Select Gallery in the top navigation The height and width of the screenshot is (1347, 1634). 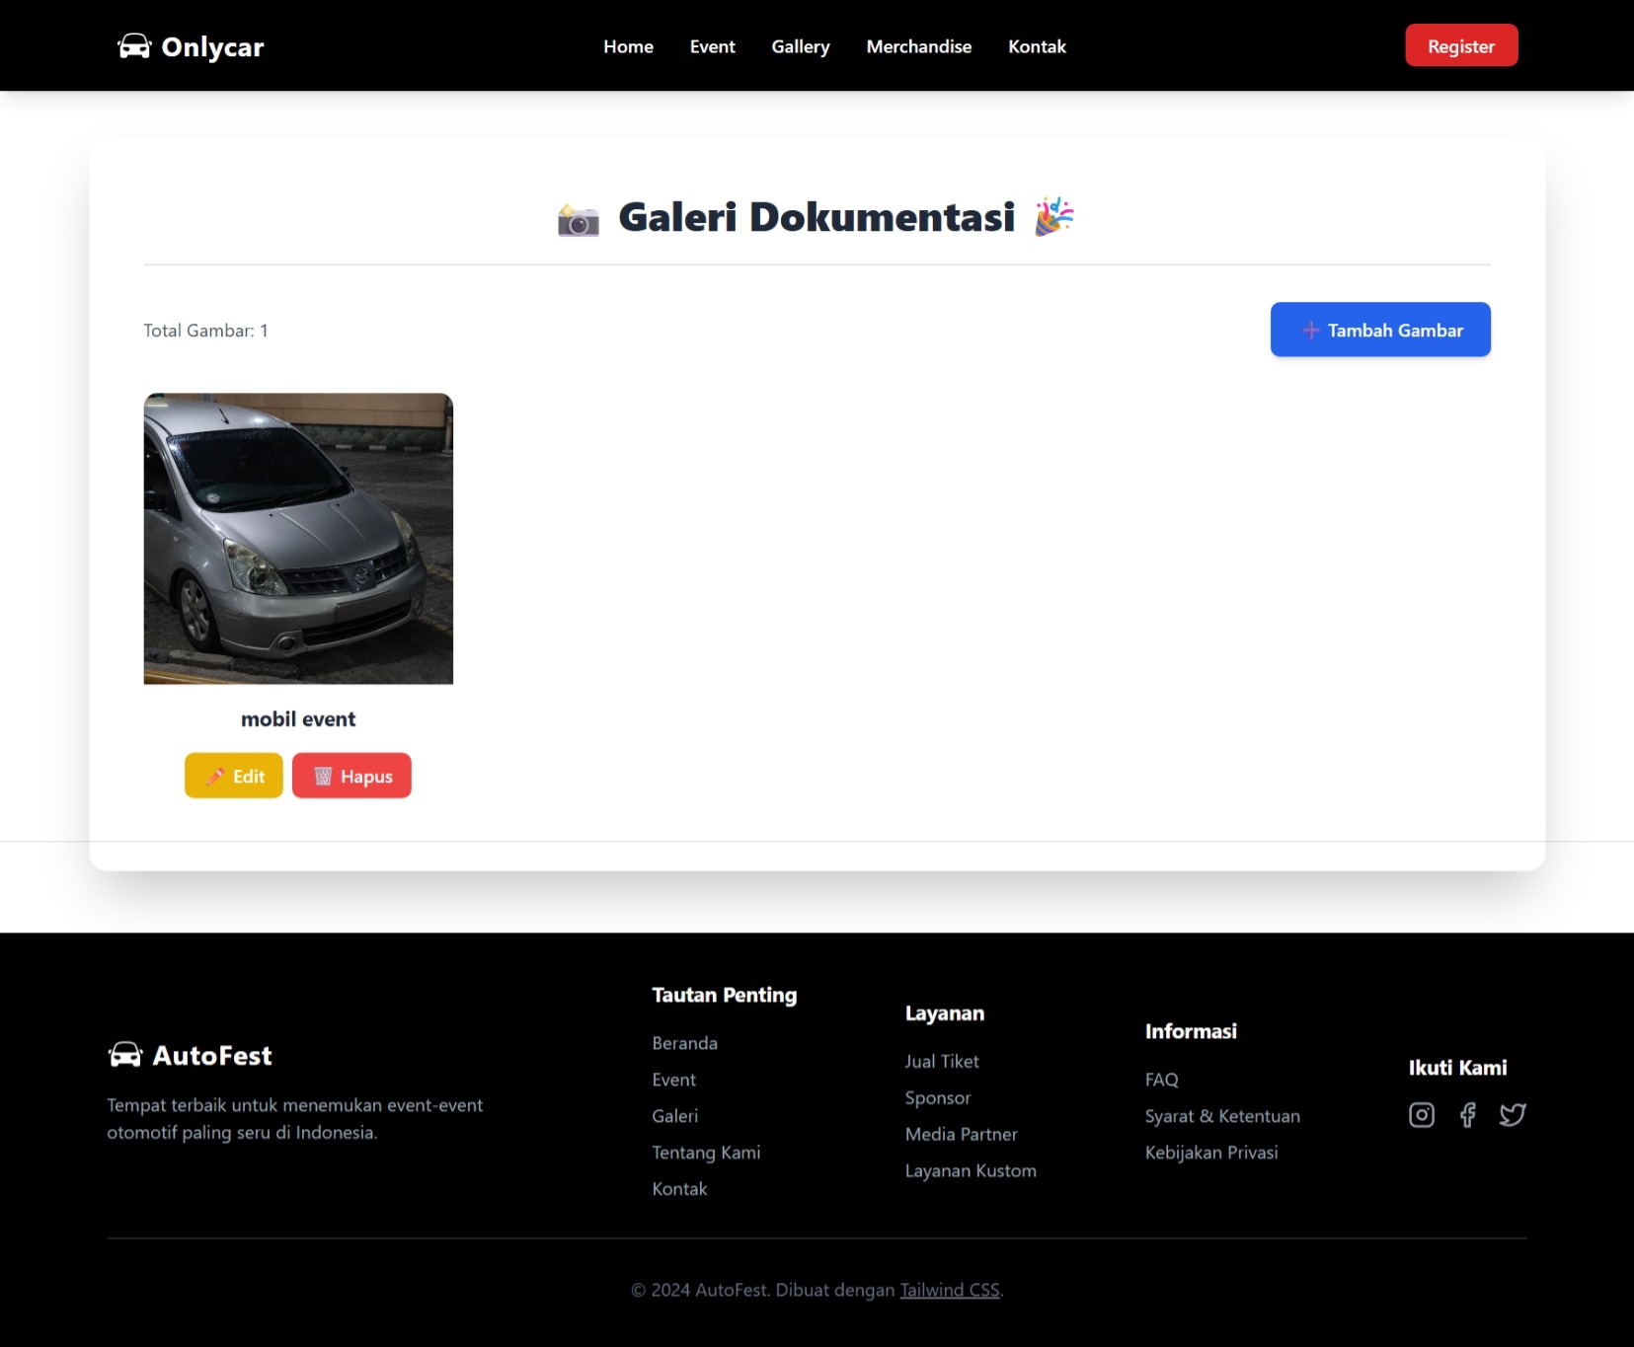click(x=800, y=46)
